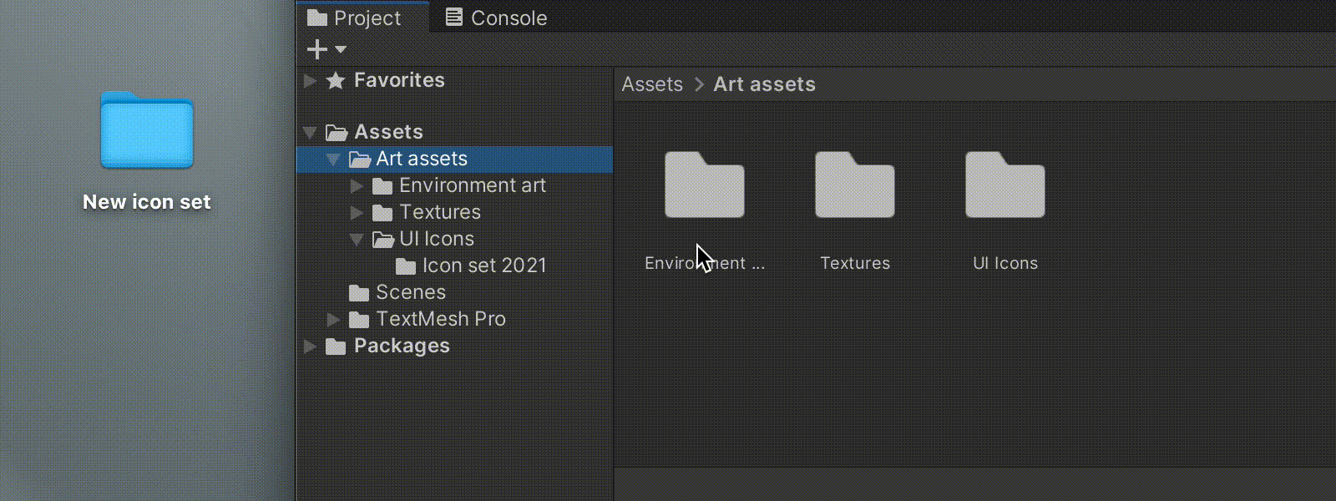Collapse the Assets root folder arrow
Image resolution: width=1336 pixels, height=501 pixels.
tap(310, 132)
